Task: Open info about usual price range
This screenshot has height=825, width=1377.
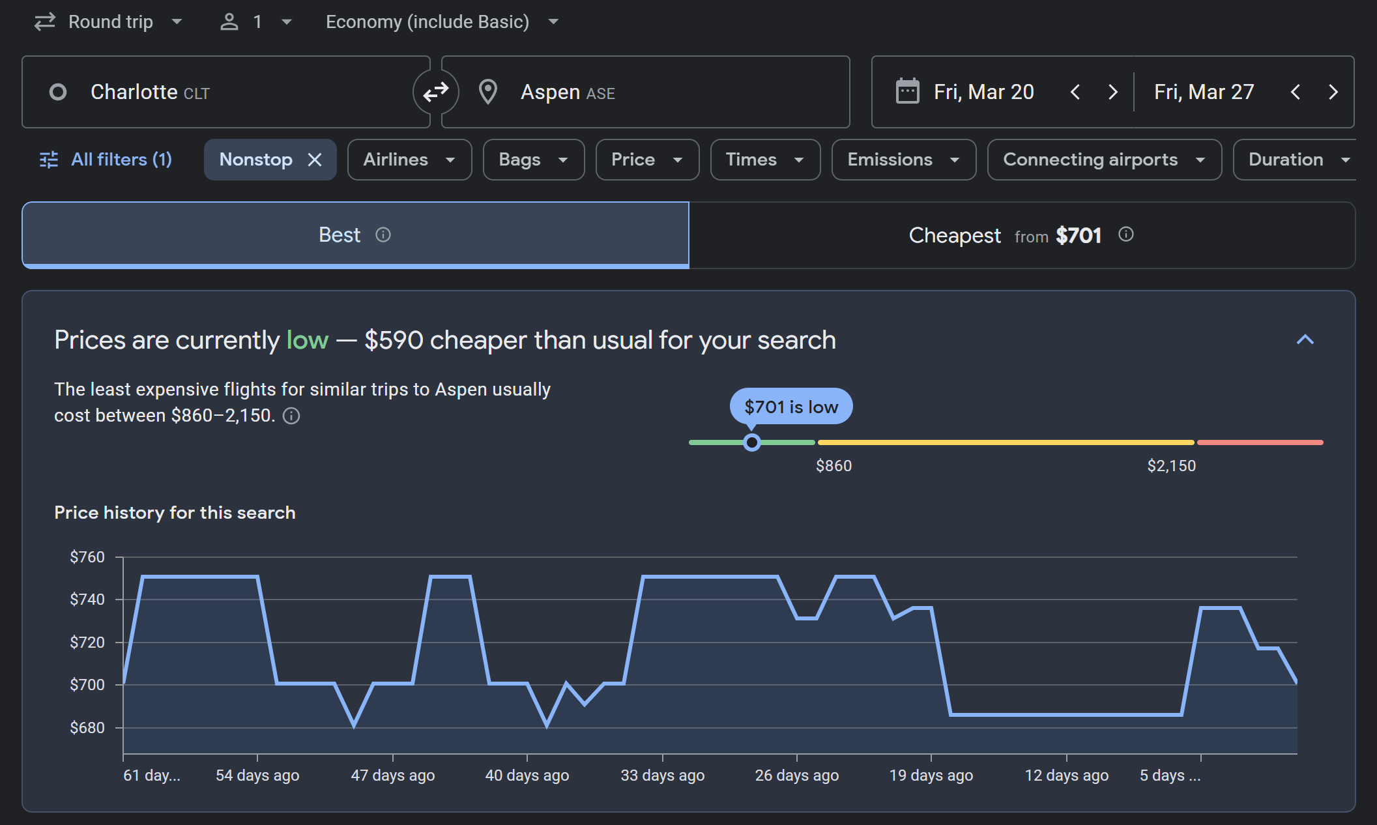Action: (x=291, y=416)
